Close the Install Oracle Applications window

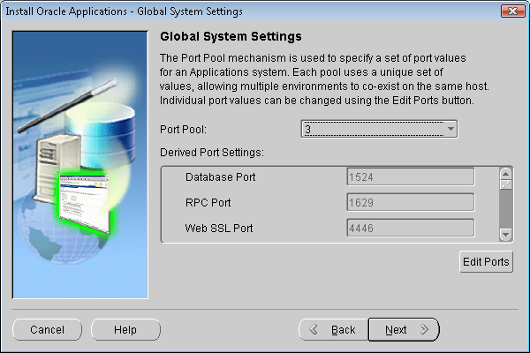click(512, 11)
